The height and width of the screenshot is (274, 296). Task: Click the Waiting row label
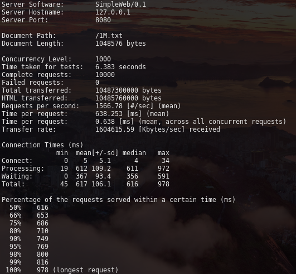[x=17, y=176]
